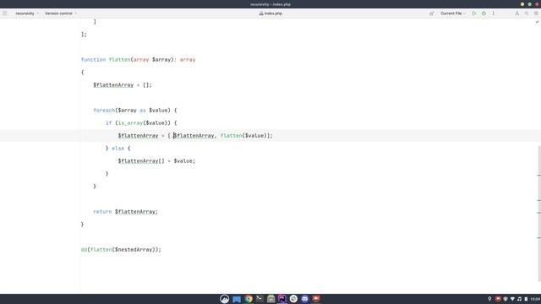
Task: Click the PHP debug listener icon
Action: point(432,14)
